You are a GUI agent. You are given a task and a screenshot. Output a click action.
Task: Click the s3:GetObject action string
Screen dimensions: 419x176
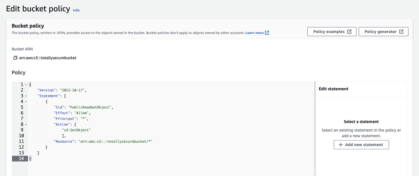point(76,130)
